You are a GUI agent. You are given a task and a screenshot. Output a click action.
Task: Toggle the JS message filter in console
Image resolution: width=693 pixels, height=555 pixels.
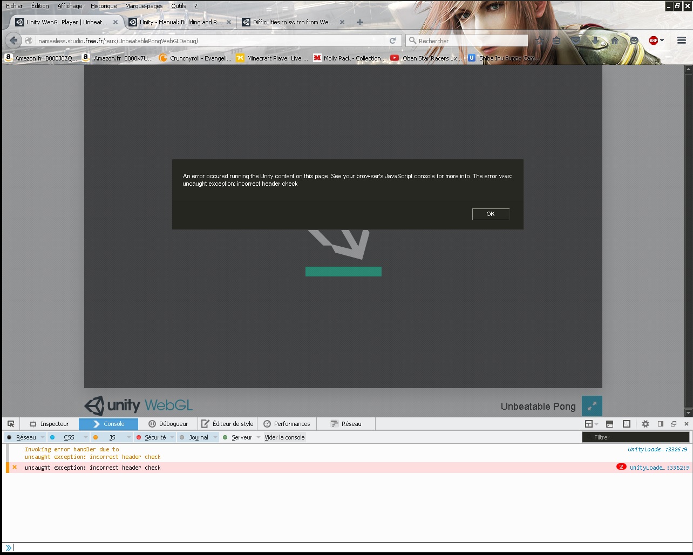tap(111, 437)
